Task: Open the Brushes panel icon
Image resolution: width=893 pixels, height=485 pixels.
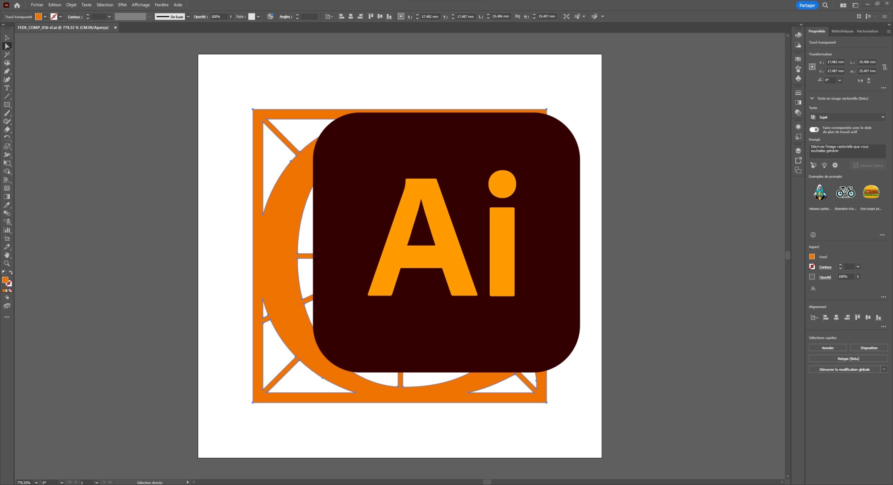Action: [798, 69]
